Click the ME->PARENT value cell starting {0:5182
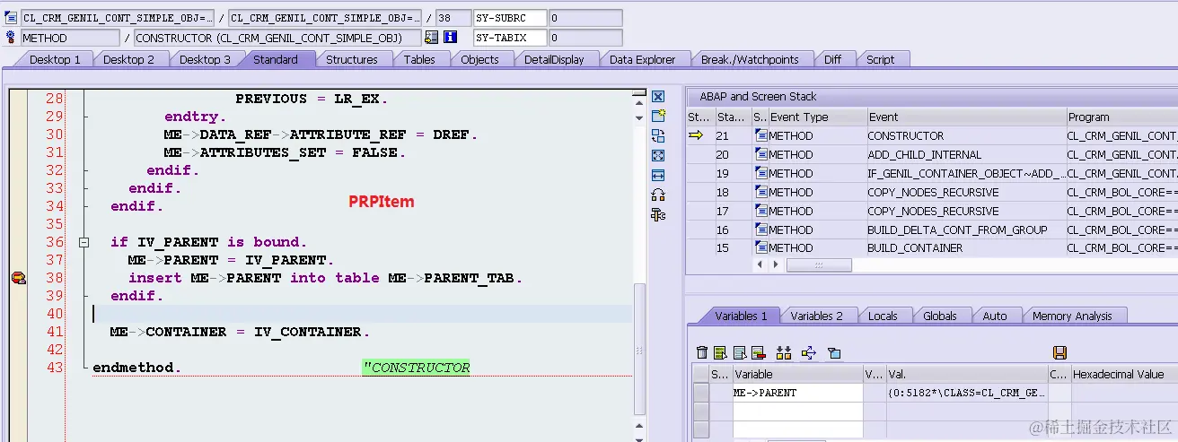The height and width of the screenshot is (442, 1178). (x=967, y=393)
